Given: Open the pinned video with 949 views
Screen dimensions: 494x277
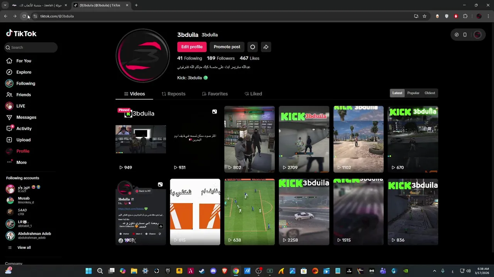Looking at the screenshot, I should click(x=140, y=139).
